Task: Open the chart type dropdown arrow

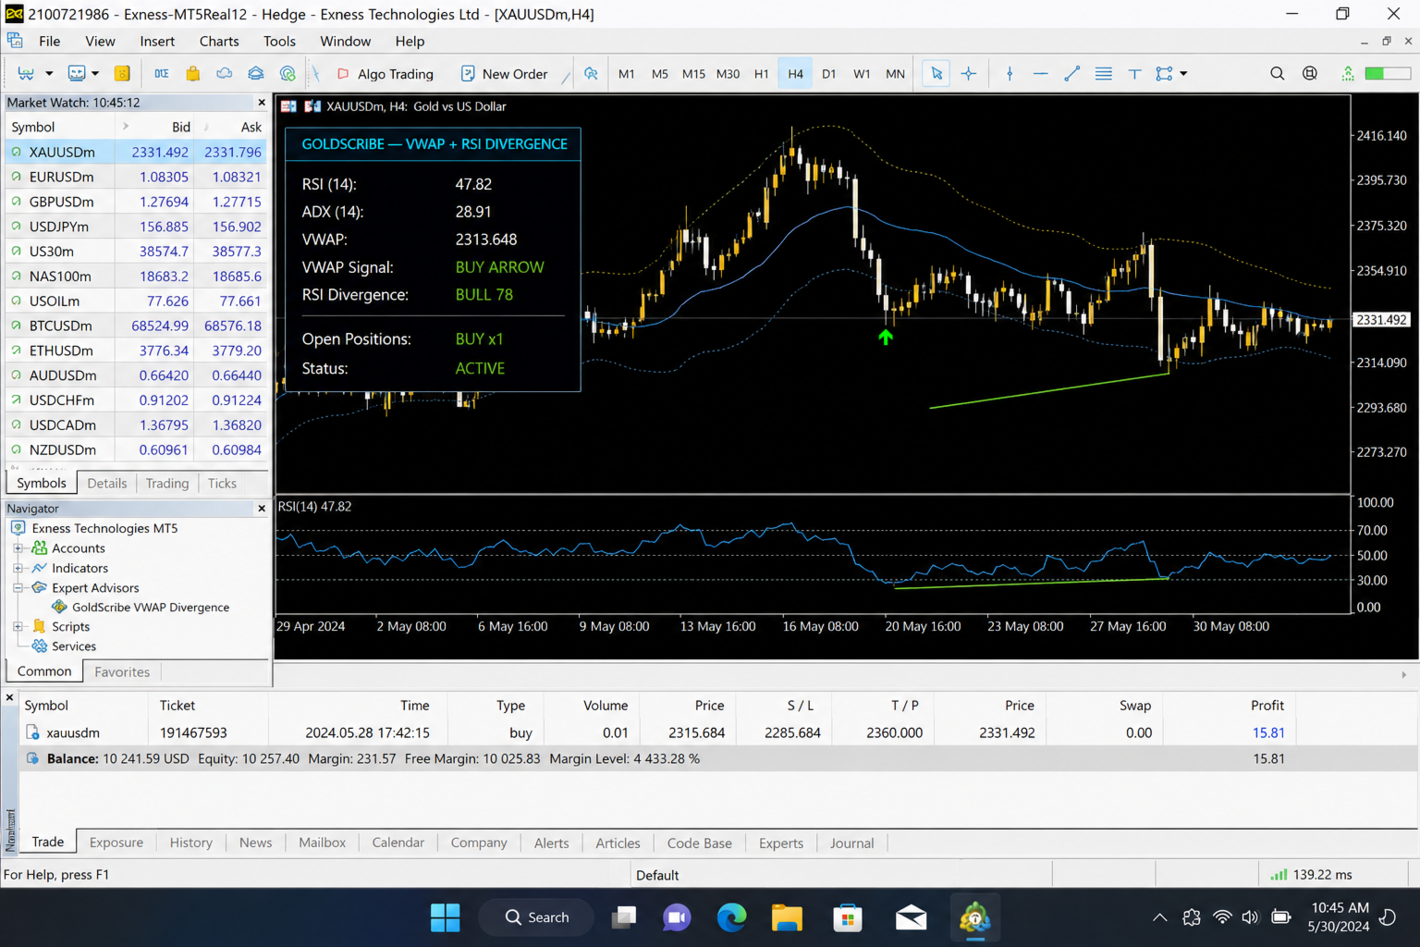Action: (x=49, y=74)
